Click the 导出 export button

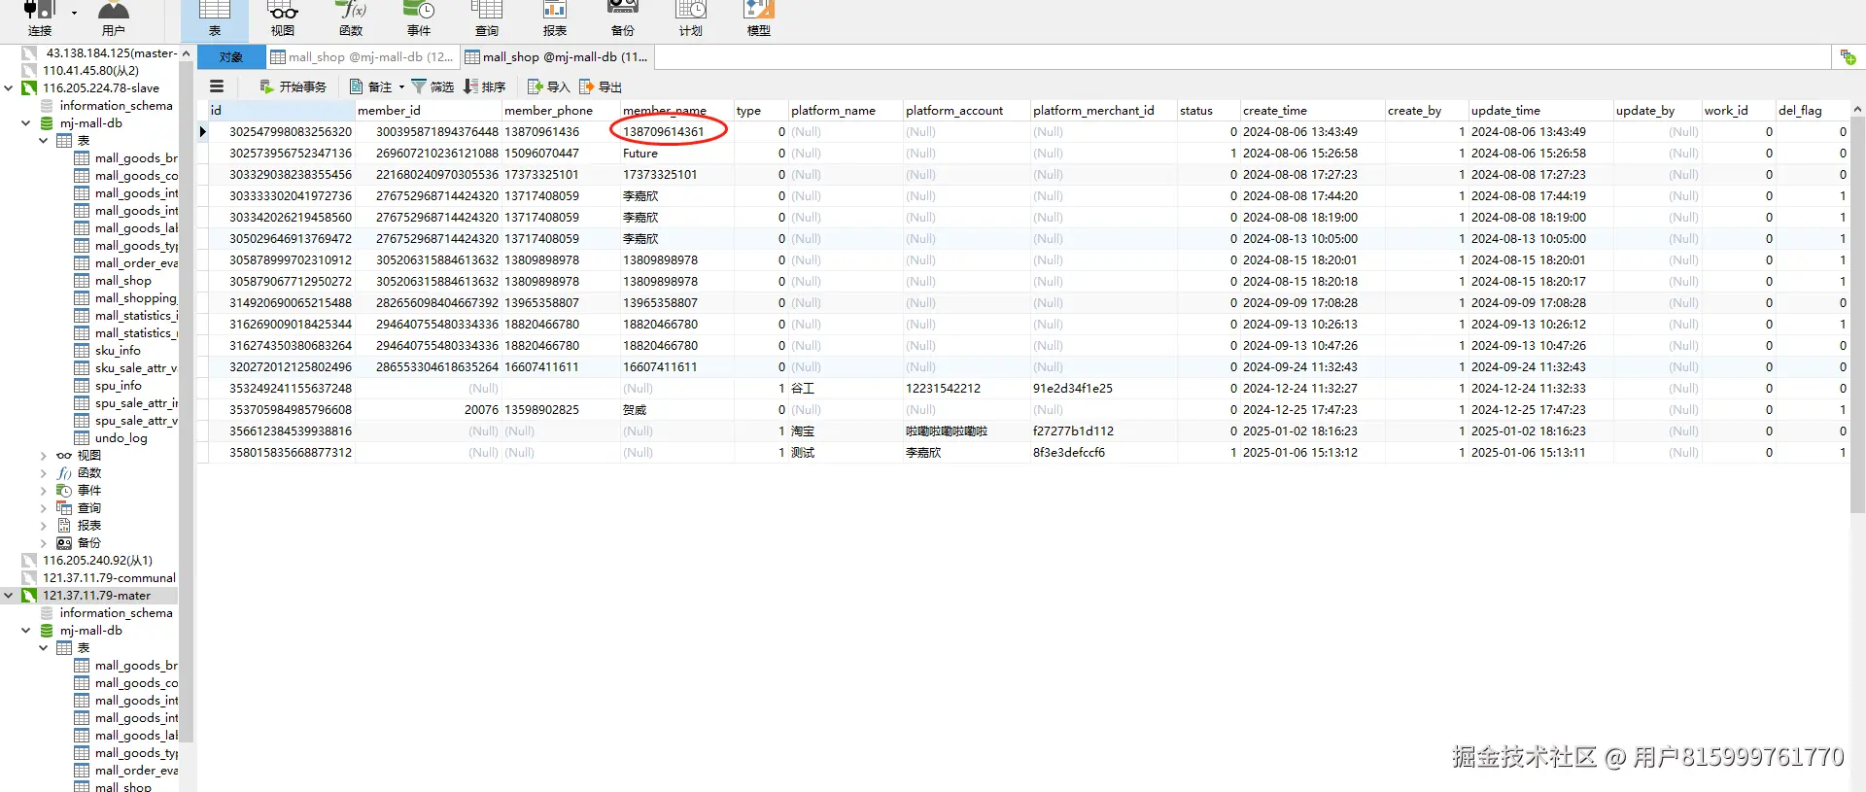pos(600,86)
